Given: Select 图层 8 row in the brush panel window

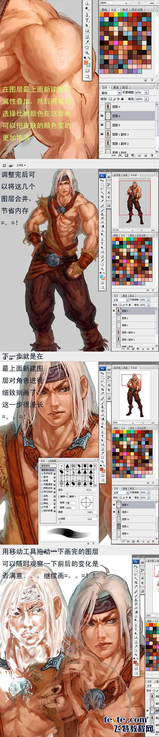Looking at the screenshot, I should pos(134,526).
